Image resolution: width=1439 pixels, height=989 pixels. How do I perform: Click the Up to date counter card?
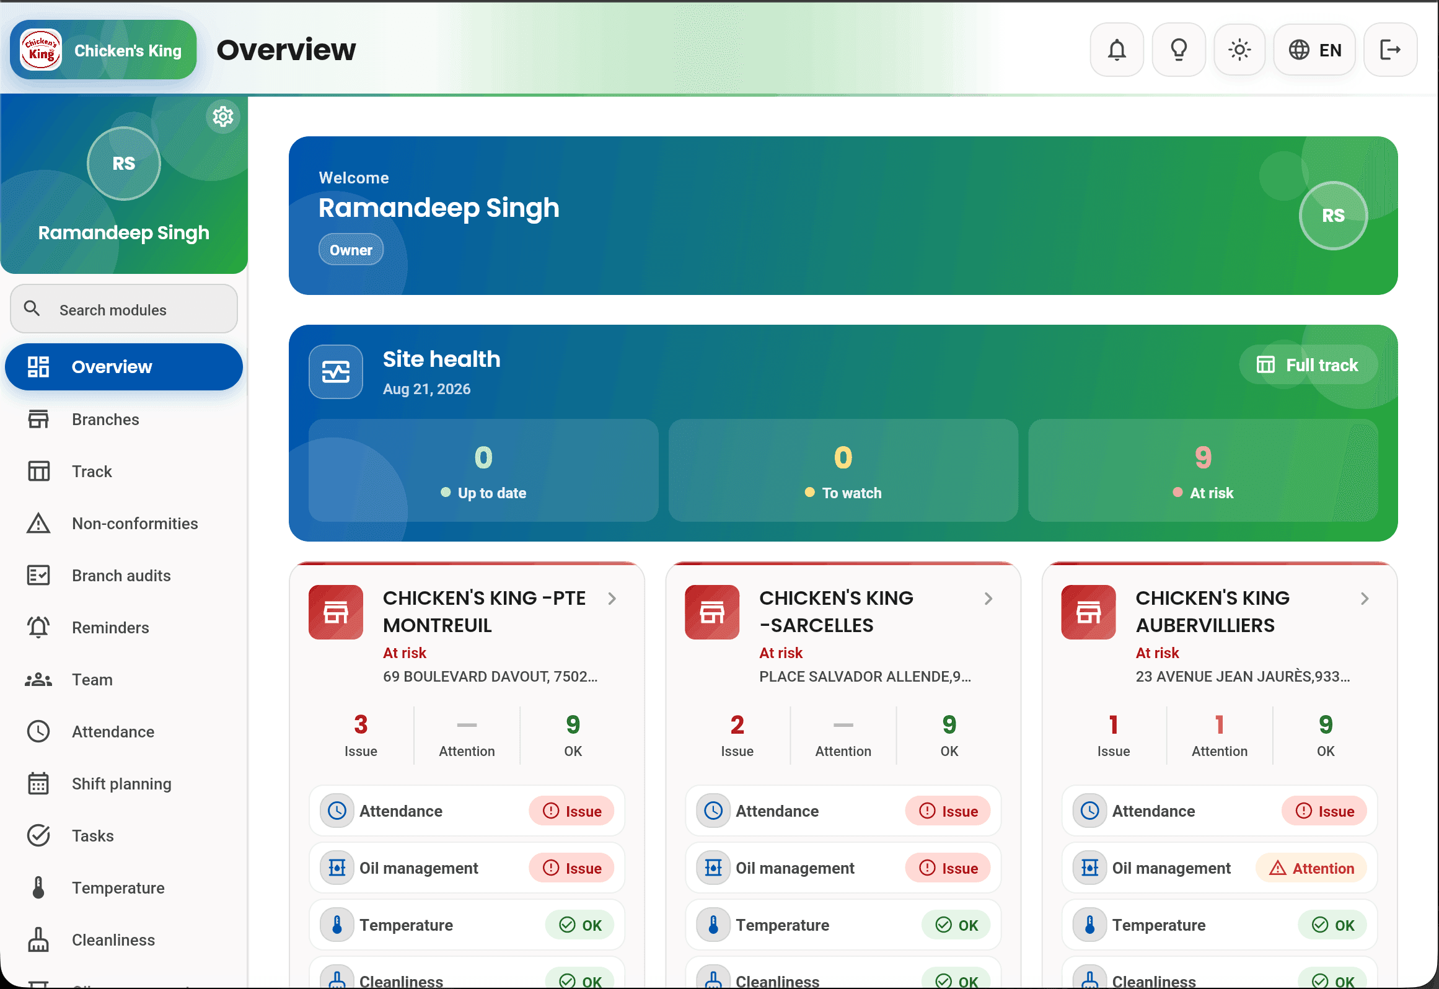point(483,471)
